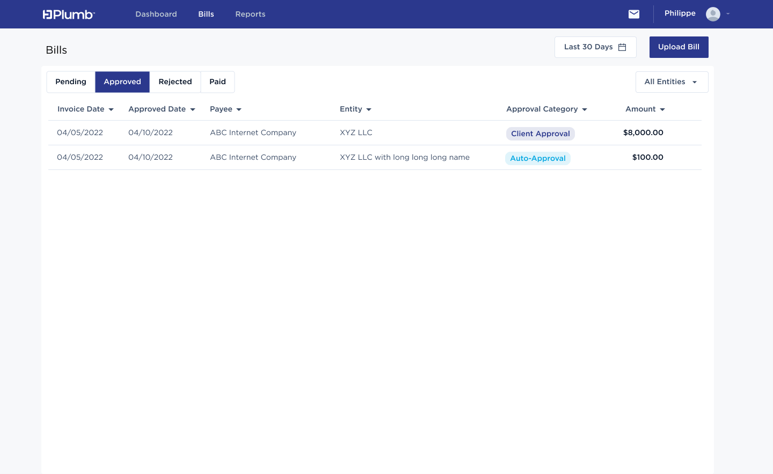Click the XYZ LLC entity cell

click(x=356, y=132)
